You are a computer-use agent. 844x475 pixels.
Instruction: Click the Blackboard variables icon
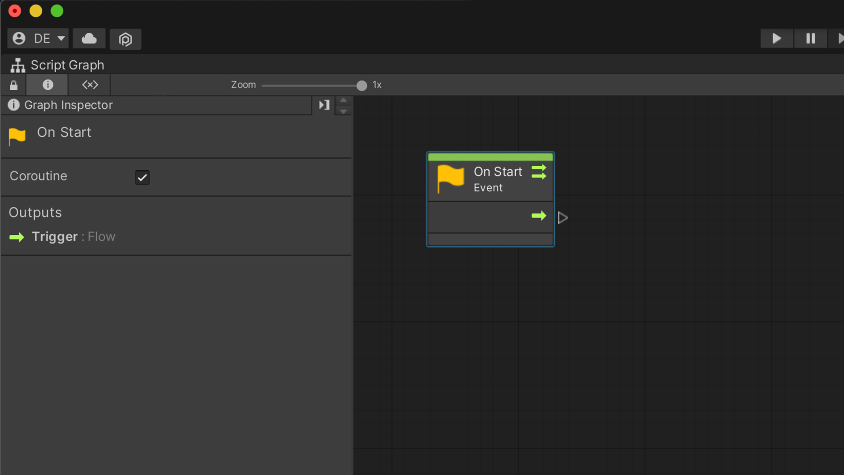[89, 85]
